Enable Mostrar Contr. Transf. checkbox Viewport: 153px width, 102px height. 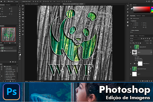22,2
